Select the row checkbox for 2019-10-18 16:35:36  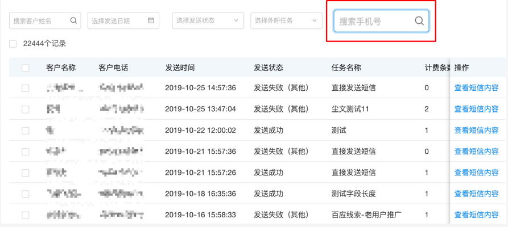[x=25, y=194]
